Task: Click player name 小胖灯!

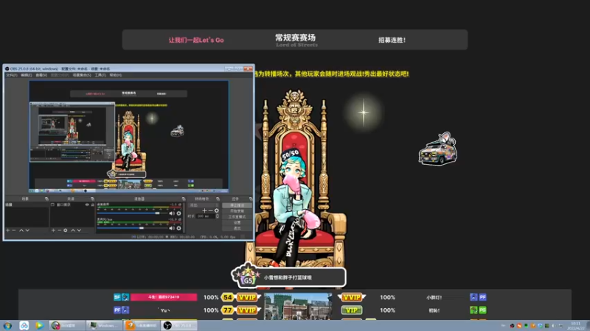Action: [x=434, y=297]
